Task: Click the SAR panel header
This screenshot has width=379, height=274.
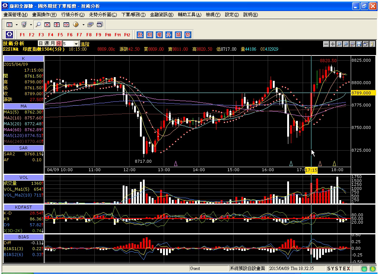Action: pyautogui.click(x=24, y=148)
